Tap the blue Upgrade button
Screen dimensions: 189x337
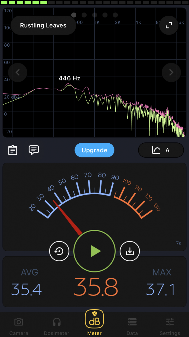[x=94, y=150]
